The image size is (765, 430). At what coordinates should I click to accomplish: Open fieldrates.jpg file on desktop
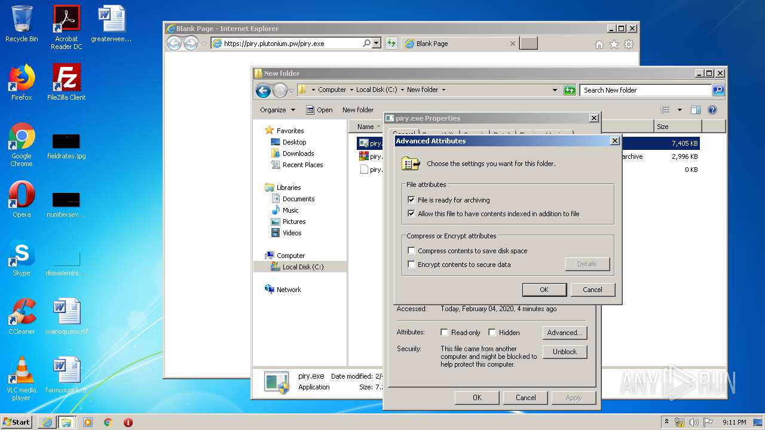coord(66,146)
